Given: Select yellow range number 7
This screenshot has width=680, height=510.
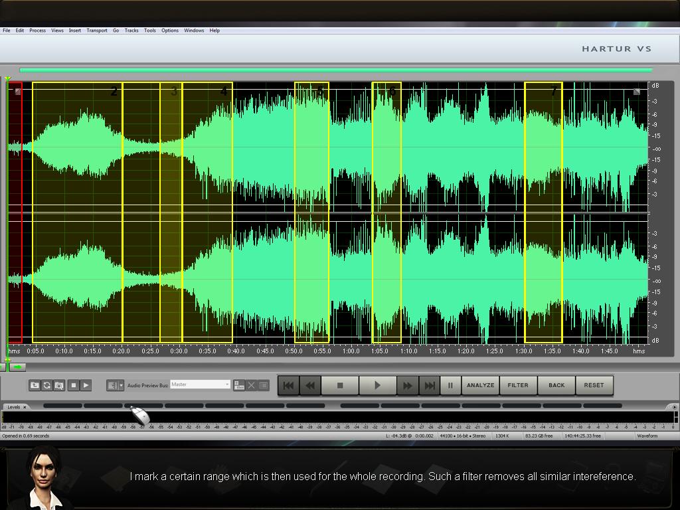Looking at the screenshot, I should [543, 212].
